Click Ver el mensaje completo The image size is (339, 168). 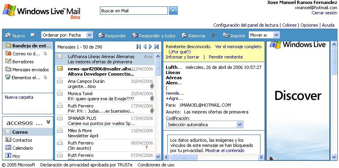(x=238, y=47)
